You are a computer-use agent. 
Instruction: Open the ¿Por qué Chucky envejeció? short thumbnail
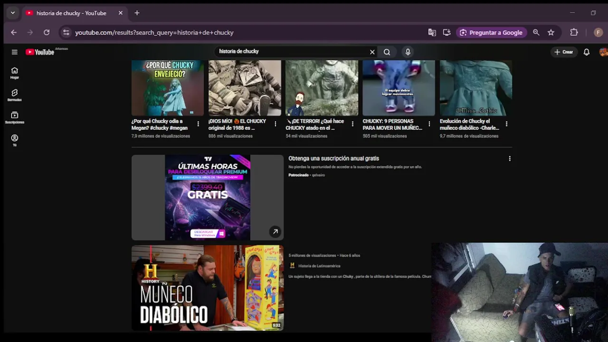(168, 88)
